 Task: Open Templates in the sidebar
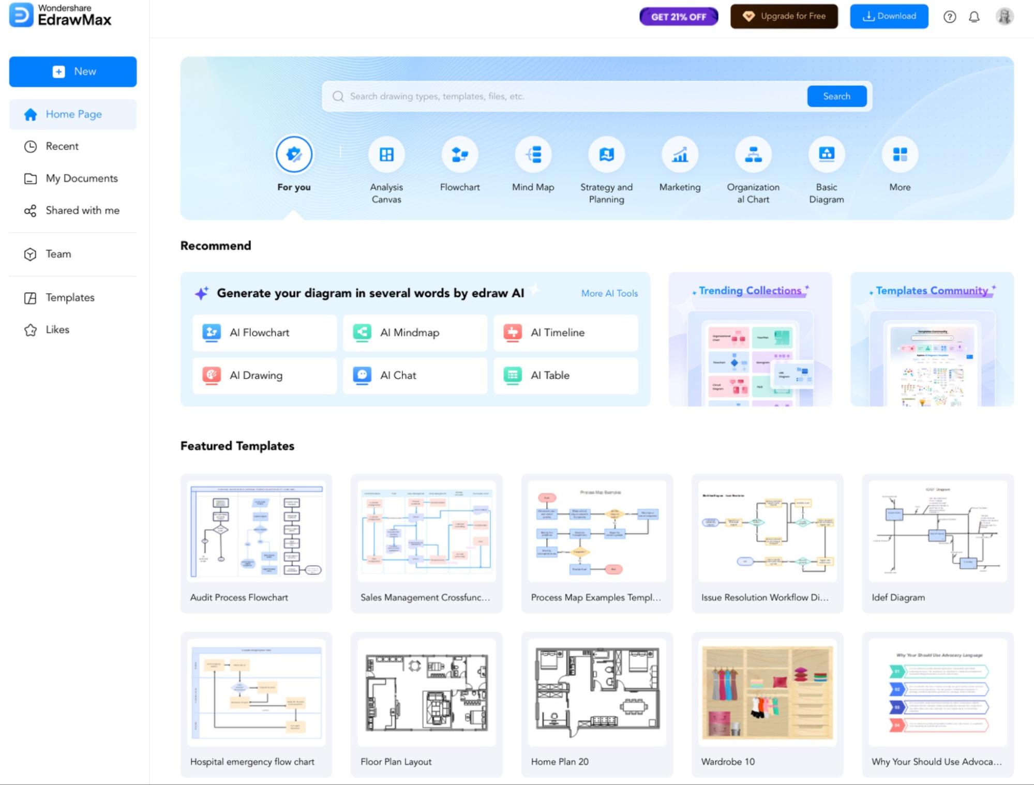pos(70,298)
